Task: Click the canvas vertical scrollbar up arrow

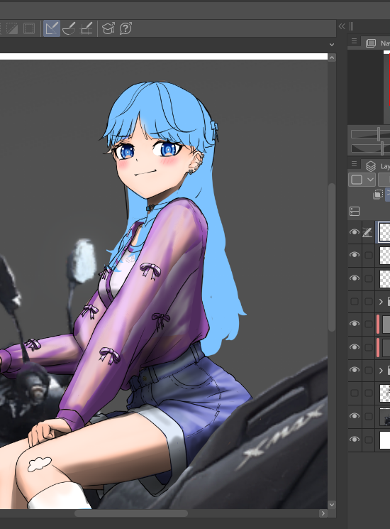Action: 332,58
